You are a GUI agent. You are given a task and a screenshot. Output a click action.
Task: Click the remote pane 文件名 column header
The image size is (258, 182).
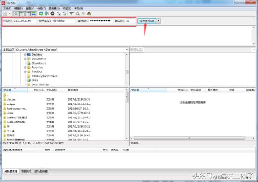click(149, 90)
